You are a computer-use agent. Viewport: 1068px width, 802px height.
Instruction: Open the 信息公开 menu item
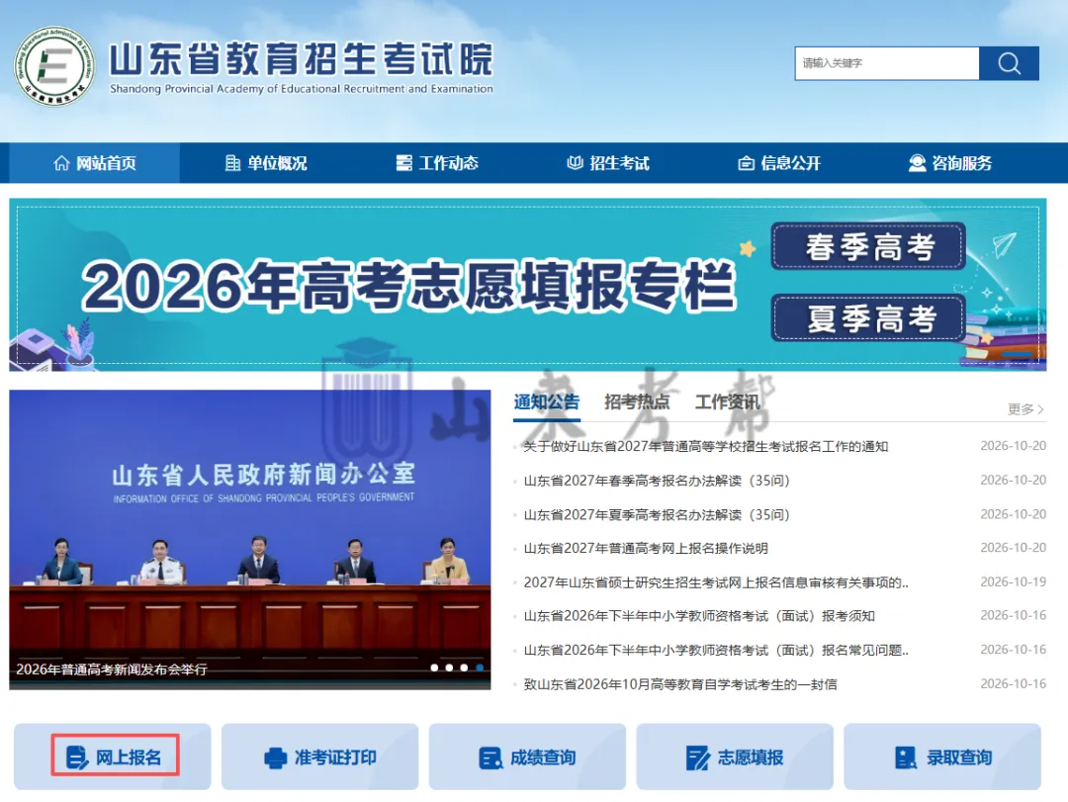pos(779,163)
